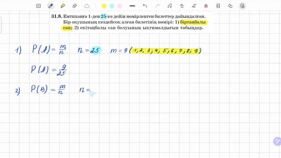The image size is (281, 158).
Task: Pick the cyan color swatch
Action: click(x=112, y=6)
